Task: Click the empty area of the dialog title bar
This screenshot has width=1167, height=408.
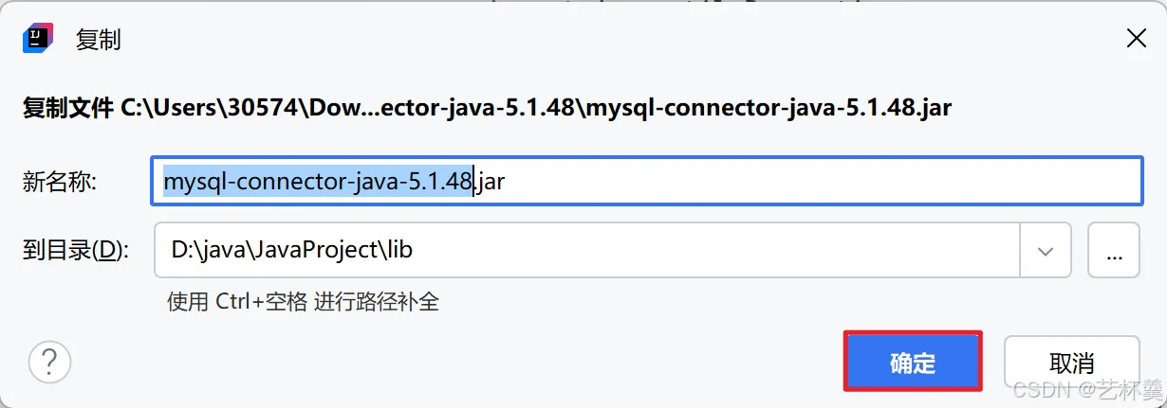Action: click(x=617, y=39)
